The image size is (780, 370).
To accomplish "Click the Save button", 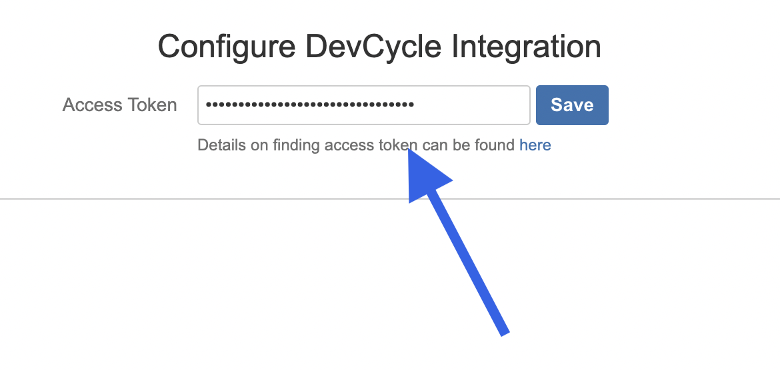I will click(572, 105).
